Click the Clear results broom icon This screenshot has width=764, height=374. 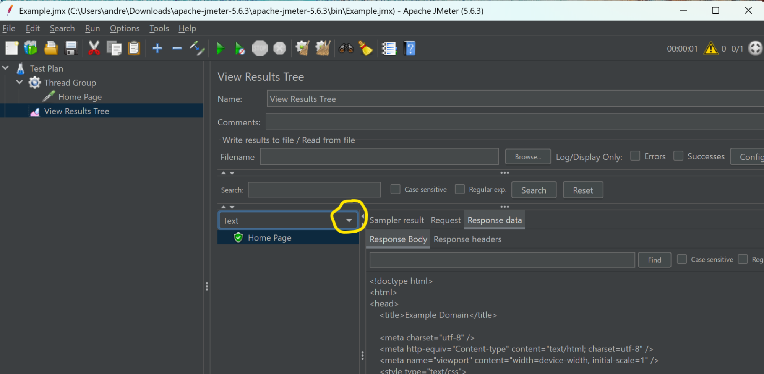(x=302, y=49)
